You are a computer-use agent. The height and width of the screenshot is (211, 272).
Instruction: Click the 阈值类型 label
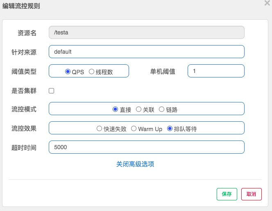[x=24, y=71]
